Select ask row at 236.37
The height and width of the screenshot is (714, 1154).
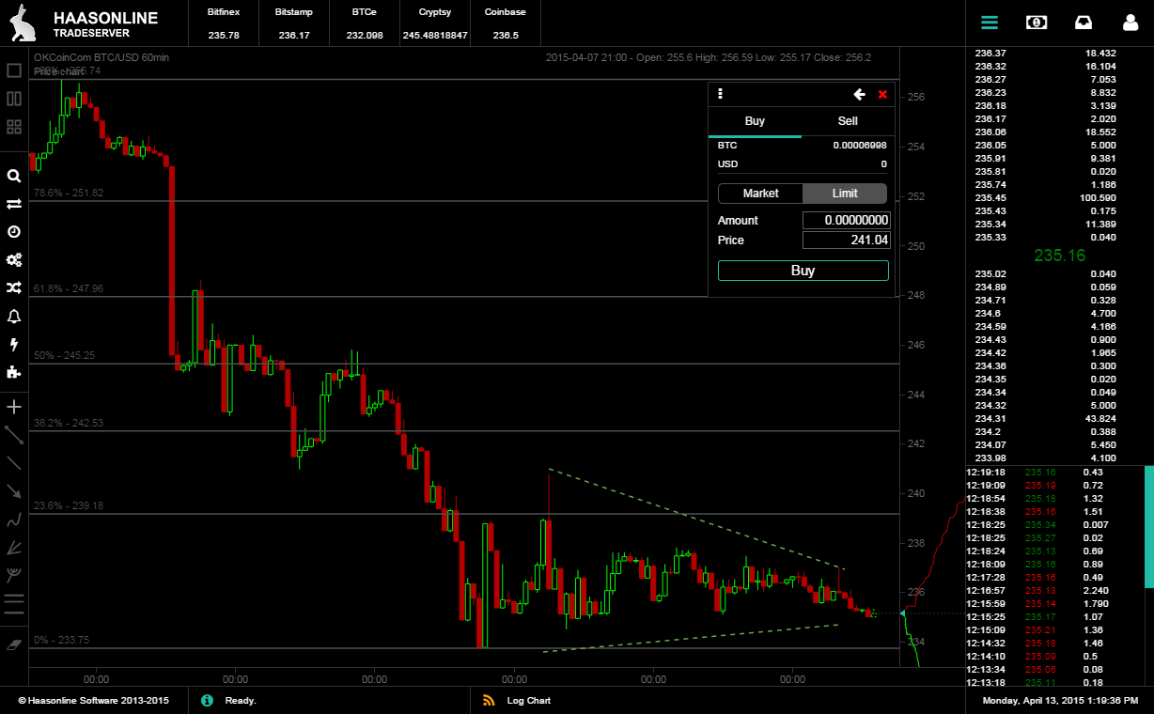1046,54
